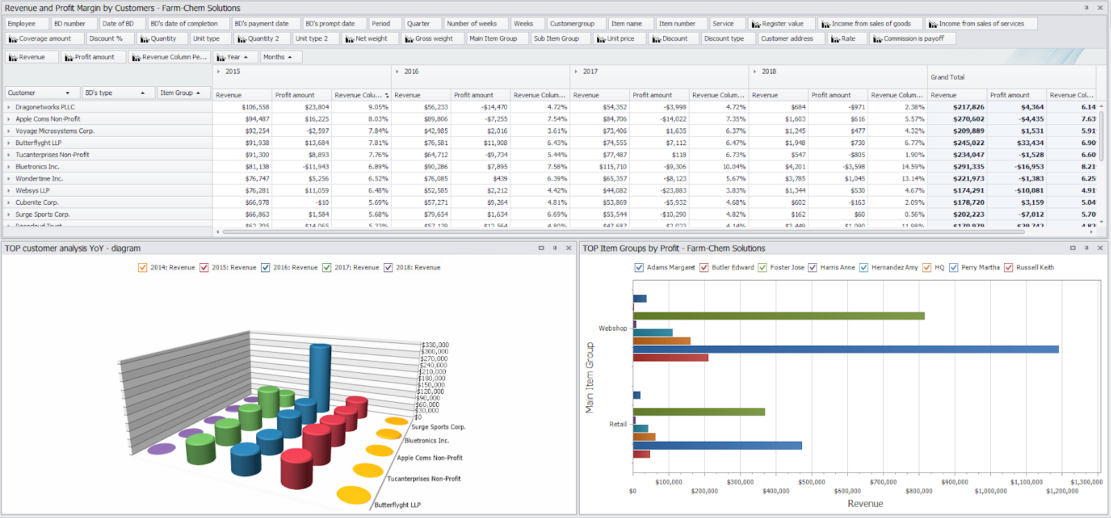Click the measure icon on Unit price field
This screenshot has height=518, width=1111.
[x=601, y=39]
